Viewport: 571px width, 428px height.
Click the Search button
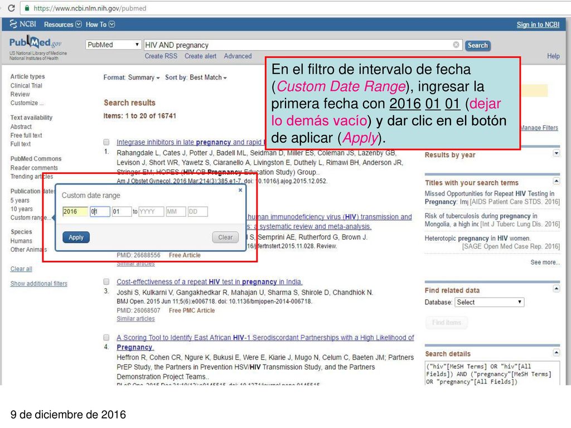(x=477, y=46)
